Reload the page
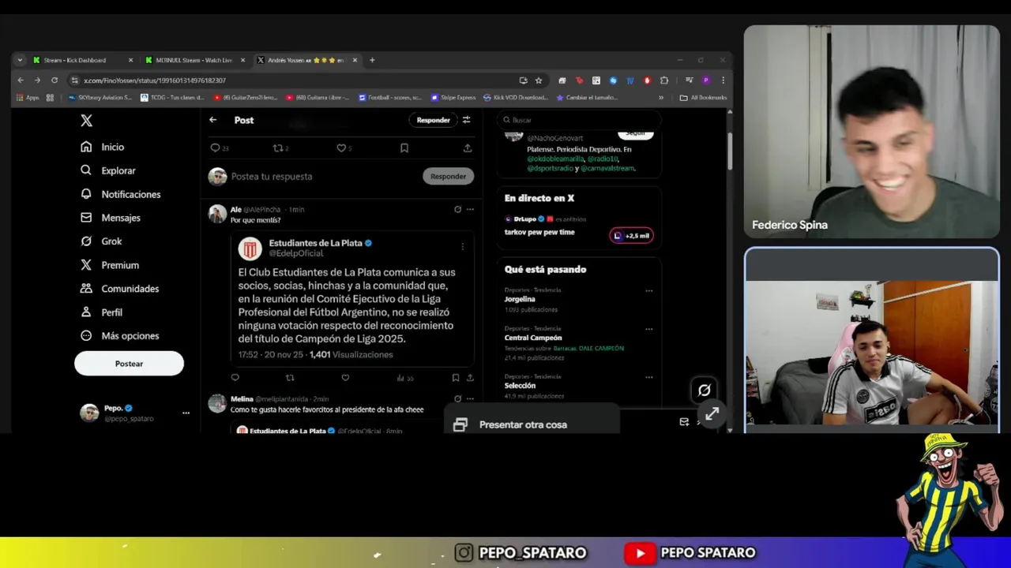Screen dimensions: 1011x568 coord(54,80)
